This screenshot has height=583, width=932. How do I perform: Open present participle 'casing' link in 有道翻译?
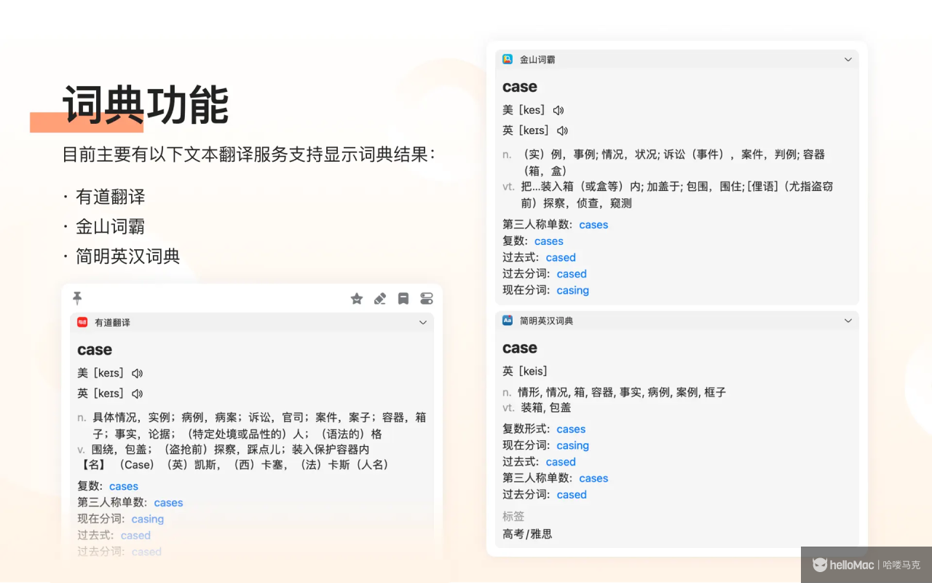pos(148,519)
